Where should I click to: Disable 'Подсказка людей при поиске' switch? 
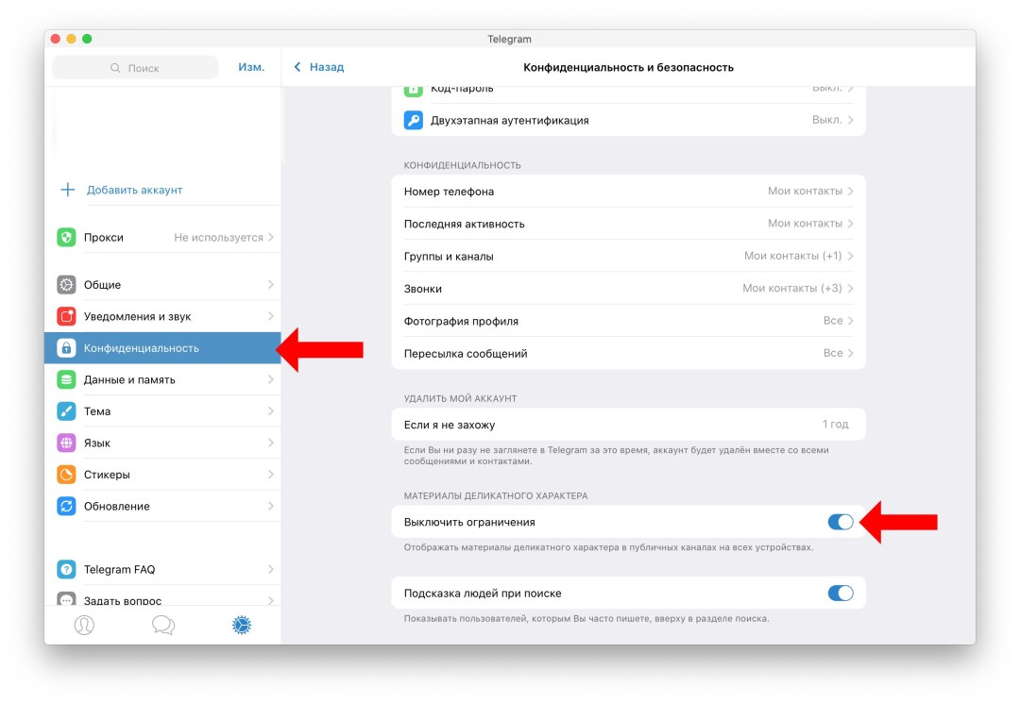840,593
